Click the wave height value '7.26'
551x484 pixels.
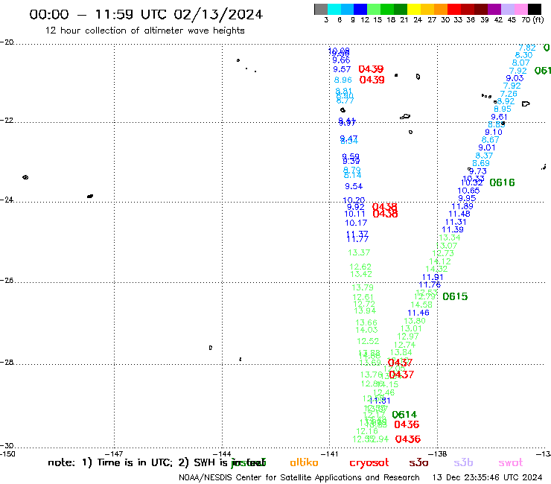pyautogui.click(x=509, y=95)
